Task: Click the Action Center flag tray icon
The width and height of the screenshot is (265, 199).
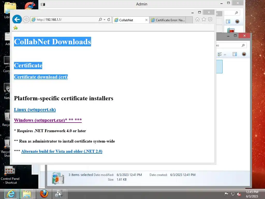Action: pyautogui.click(x=226, y=194)
